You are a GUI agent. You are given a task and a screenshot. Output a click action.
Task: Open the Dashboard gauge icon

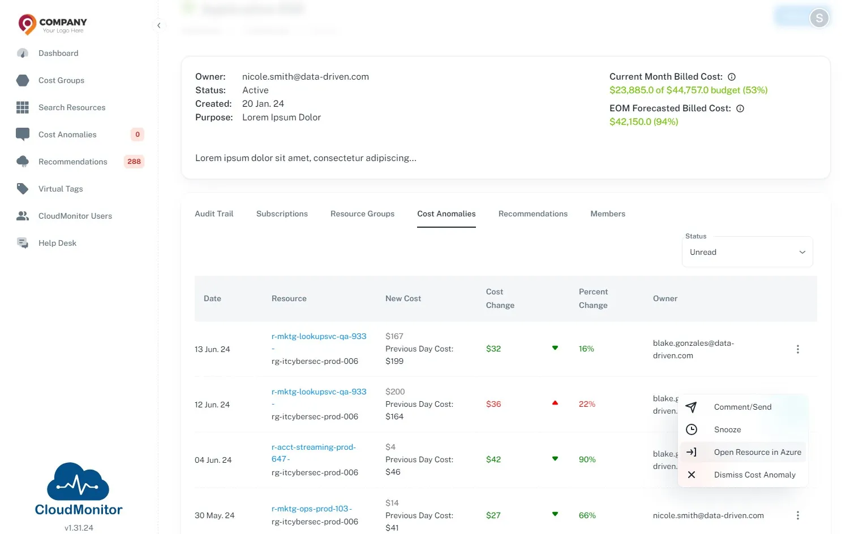(x=23, y=53)
